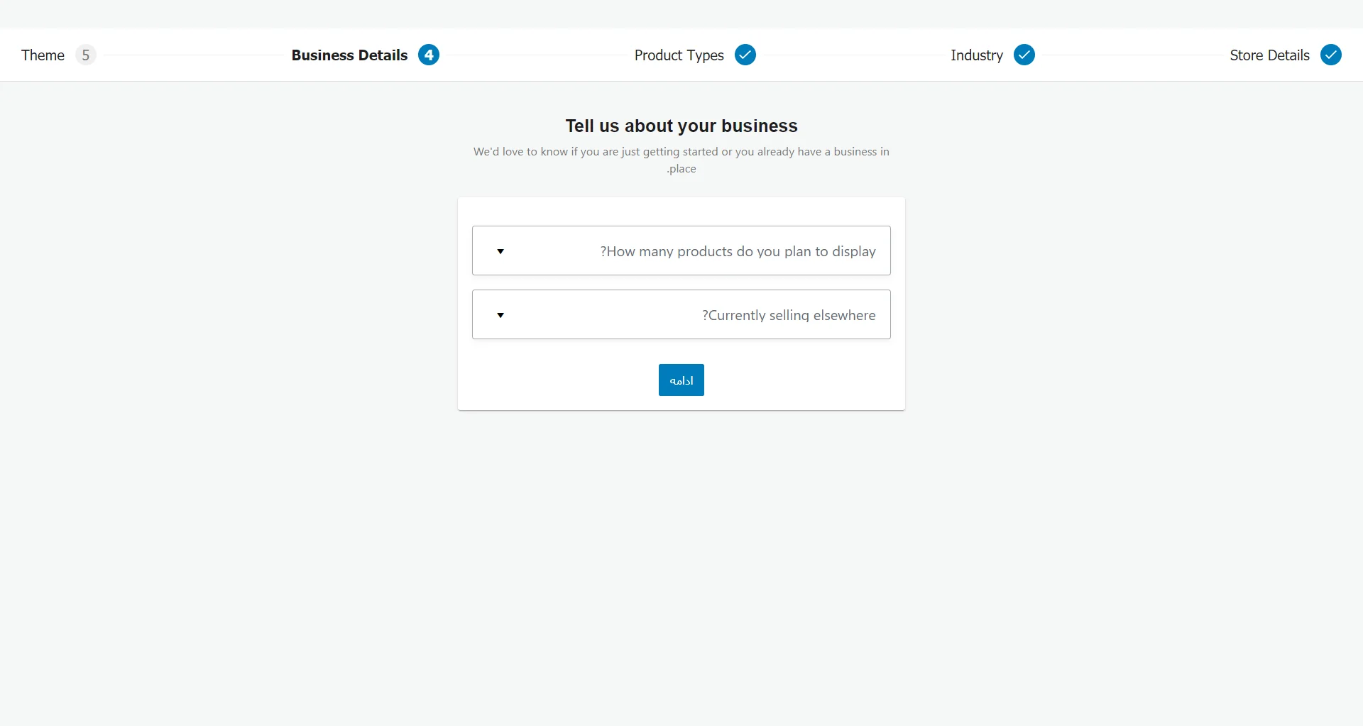This screenshot has height=726, width=1363.
Task: Go to the Theme step label
Action: tap(43, 55)
